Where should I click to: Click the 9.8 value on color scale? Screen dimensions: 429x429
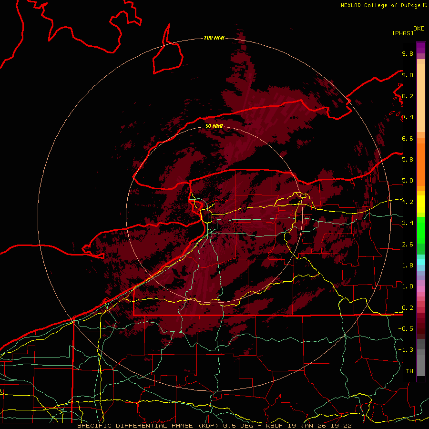(x=408, y=53)
